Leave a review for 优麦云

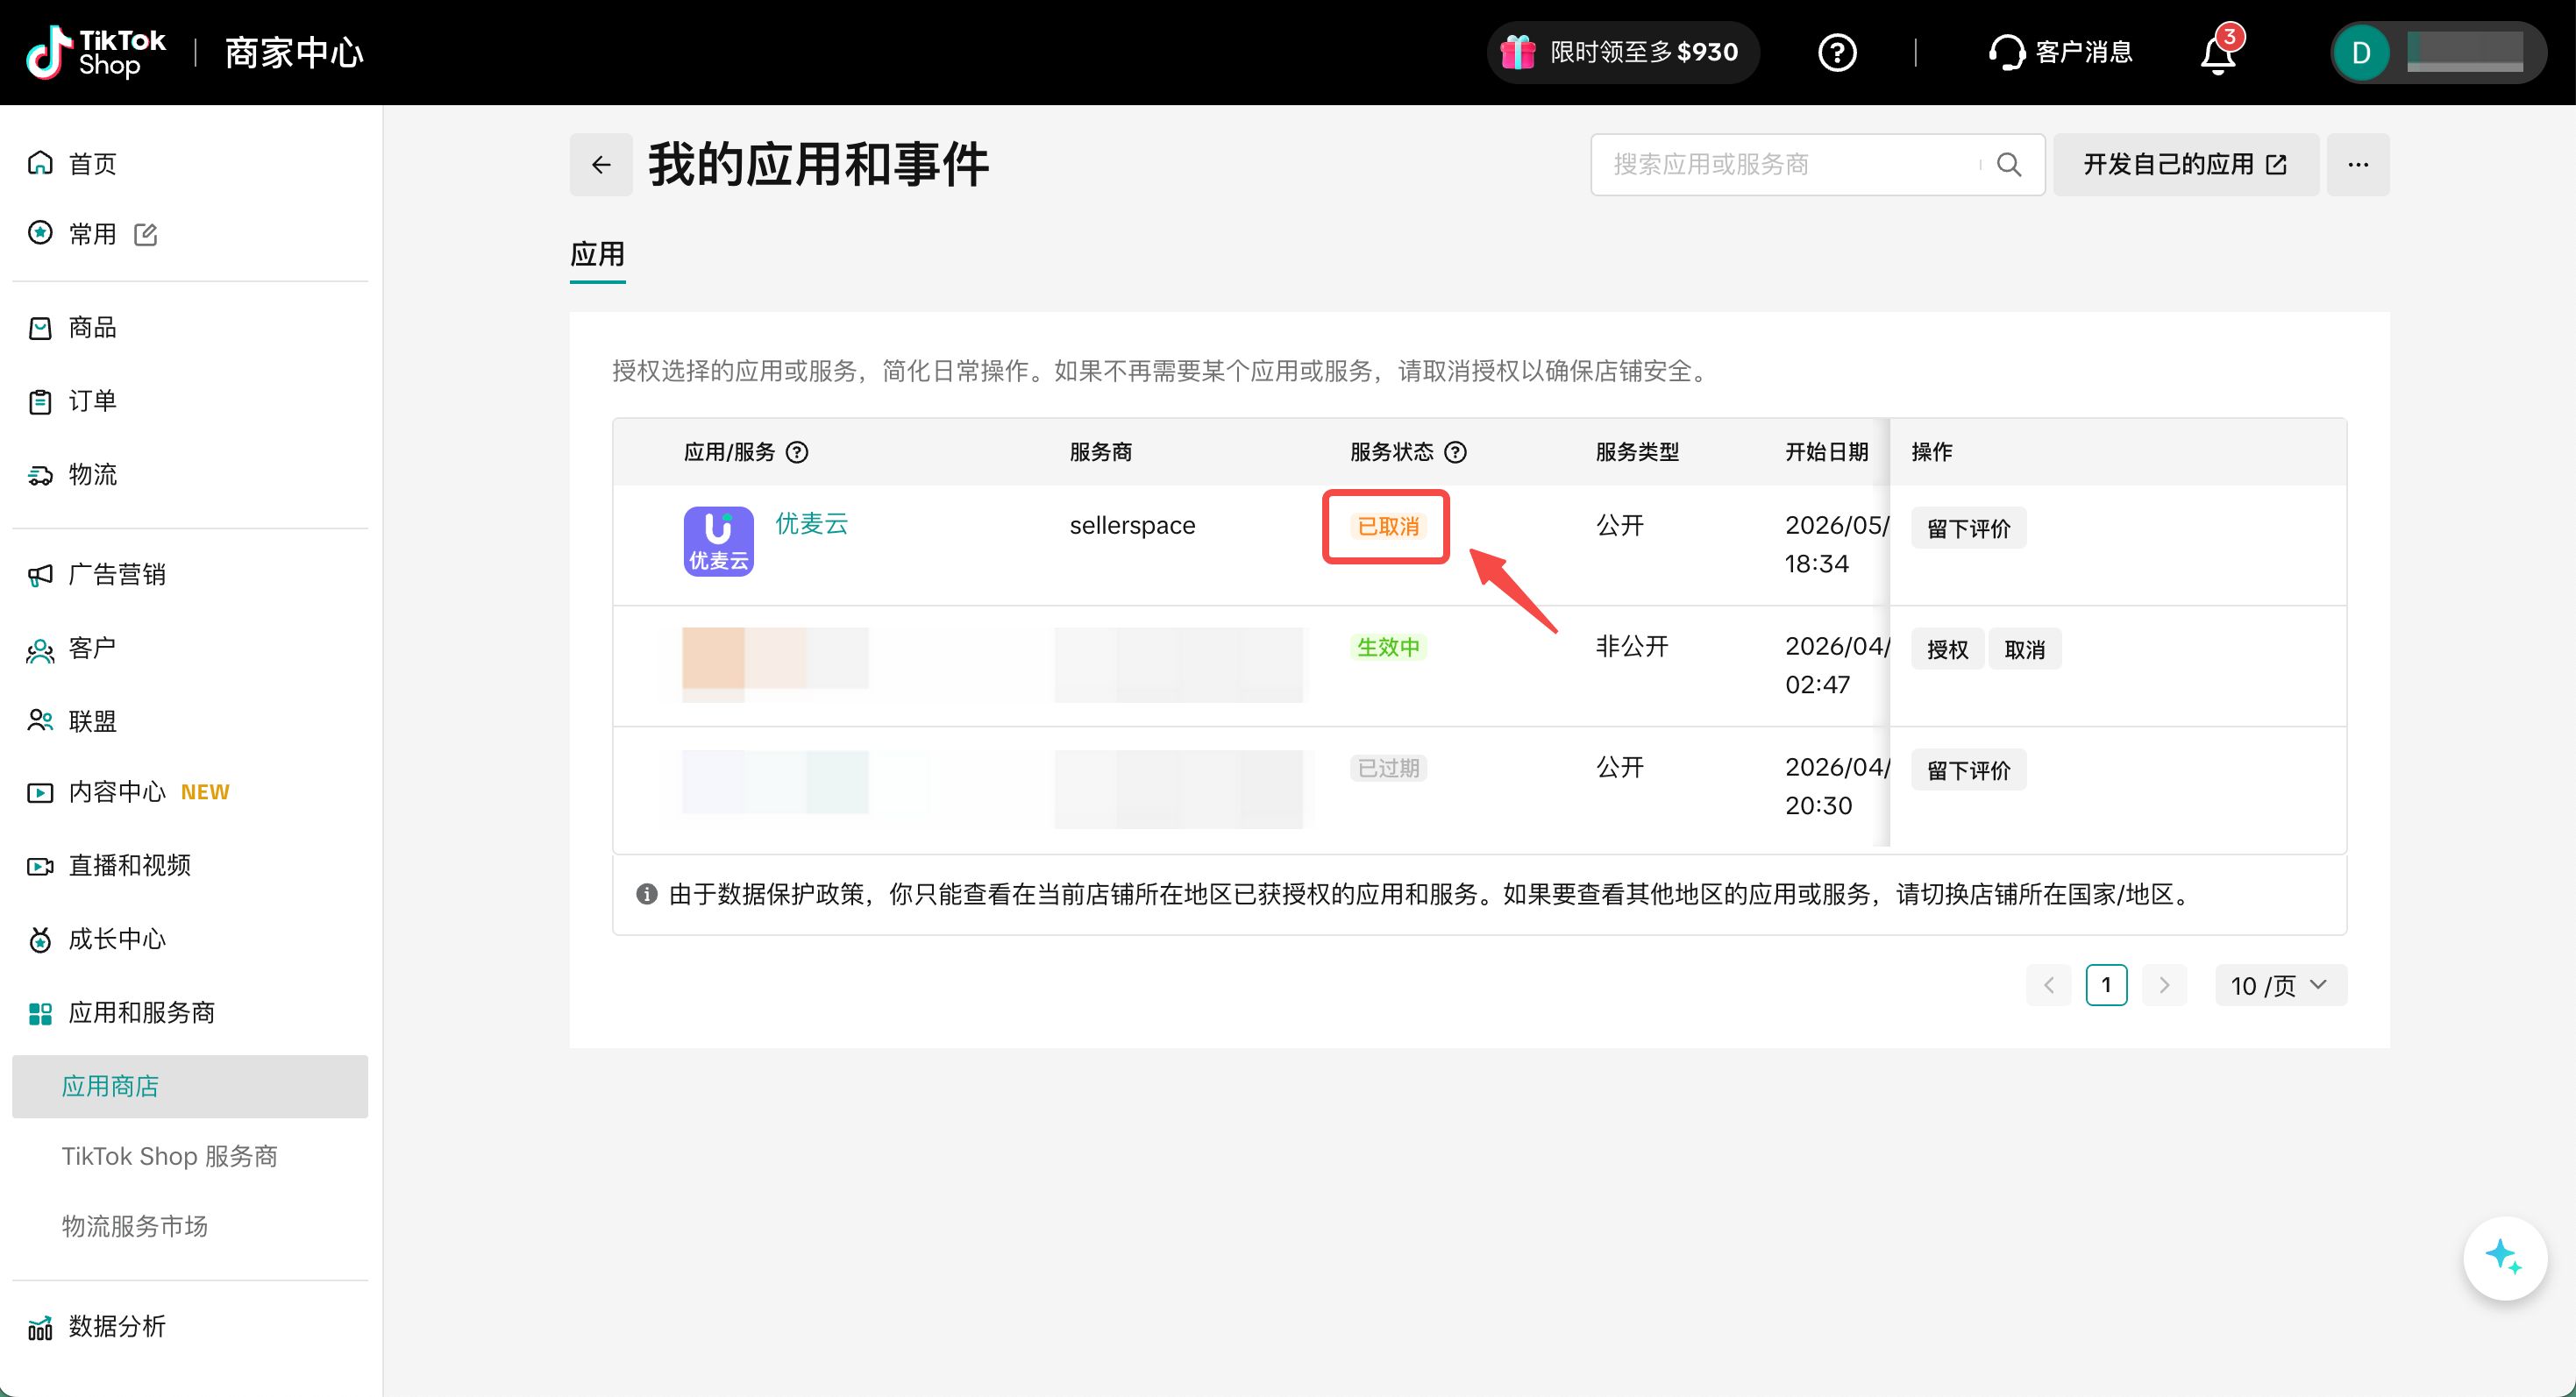click(x=1968, y=528)
